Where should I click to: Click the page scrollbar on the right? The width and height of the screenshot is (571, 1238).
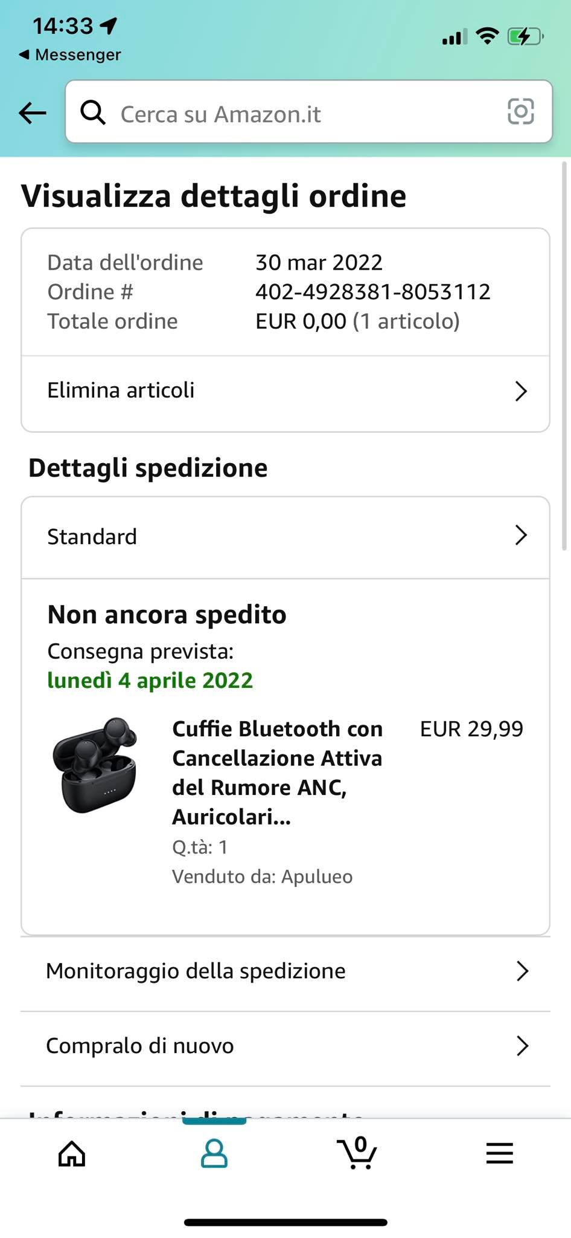tap(565, 355)
